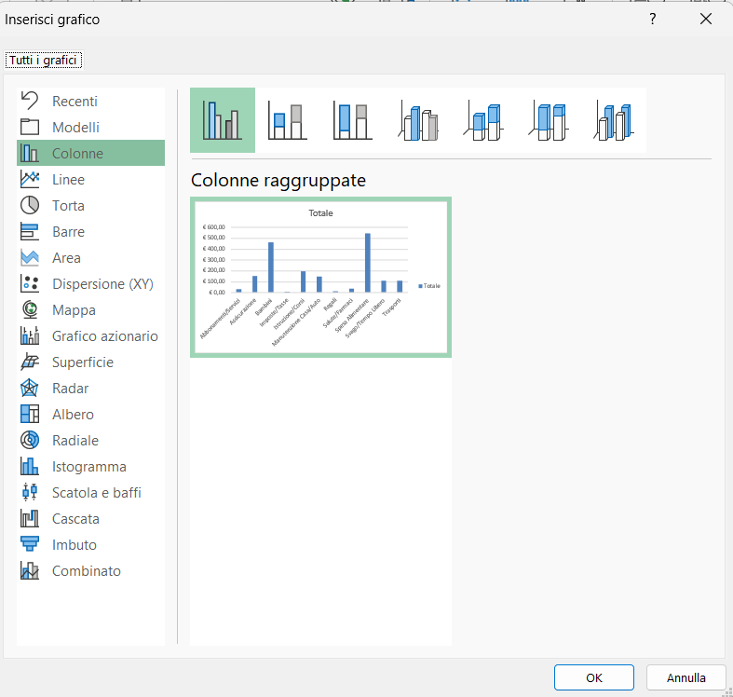733x697 pixels.
Task: Choose the Radar chart type
Action: point(70,389)
